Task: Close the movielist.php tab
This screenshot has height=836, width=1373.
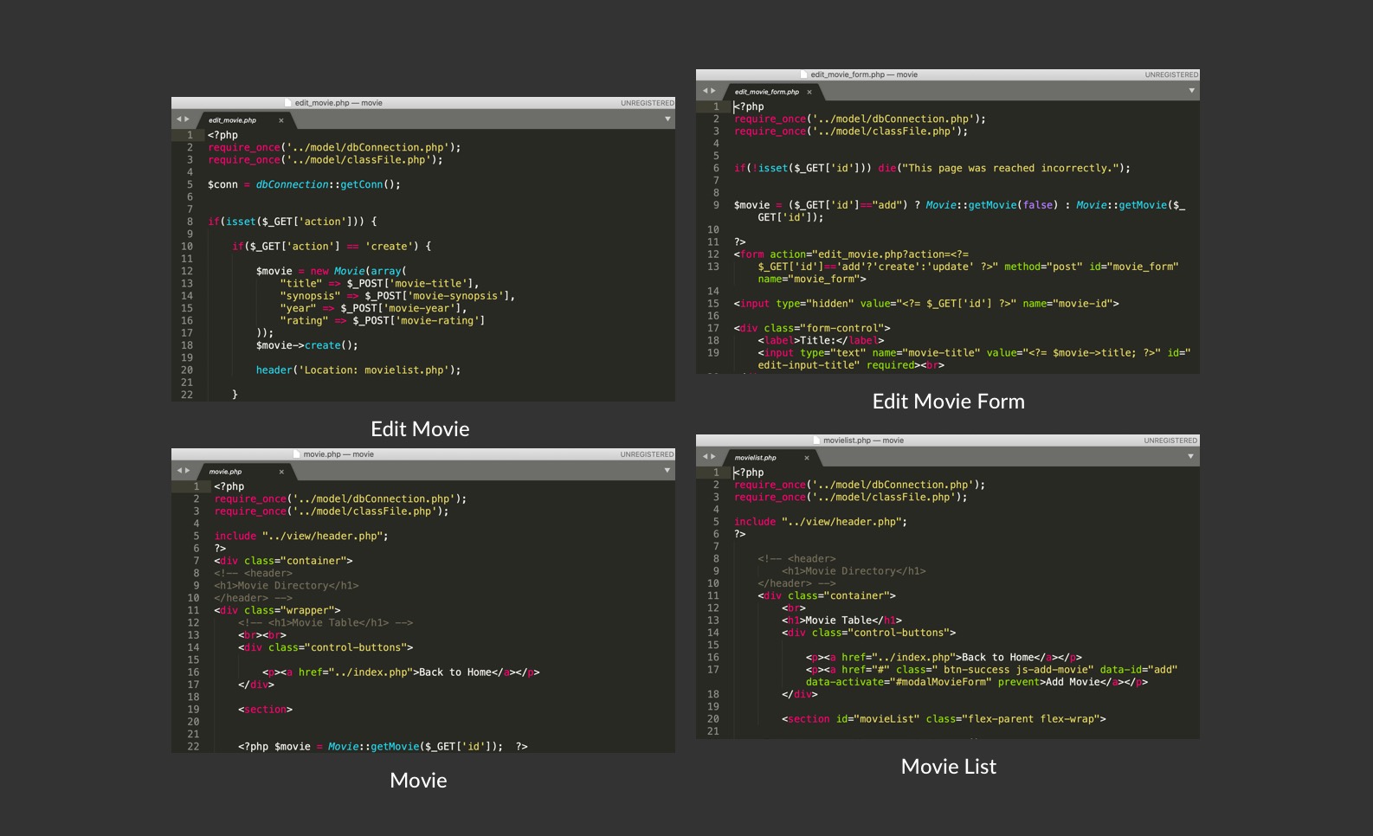Action: coord(806,458)
